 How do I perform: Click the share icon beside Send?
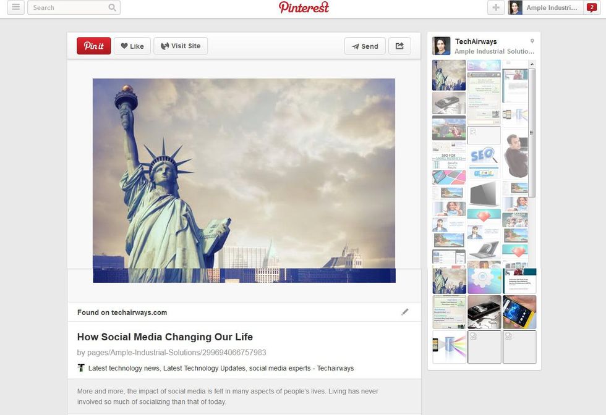[399, 46]
